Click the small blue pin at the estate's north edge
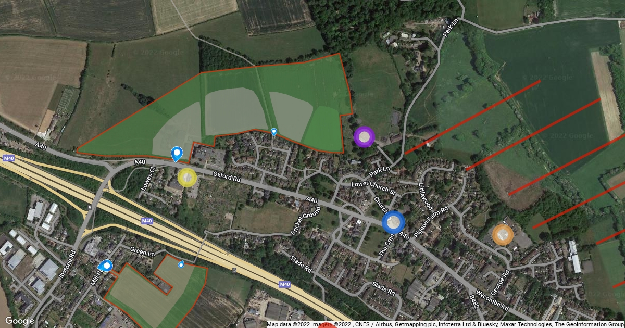This screenshot has height=328, width=625. coord(274,132)
